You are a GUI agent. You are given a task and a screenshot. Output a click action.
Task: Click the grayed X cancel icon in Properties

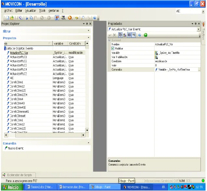114,35
